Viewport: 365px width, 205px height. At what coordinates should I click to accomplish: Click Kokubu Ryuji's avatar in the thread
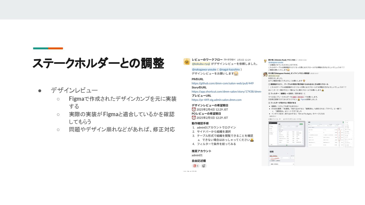point(265,61)
